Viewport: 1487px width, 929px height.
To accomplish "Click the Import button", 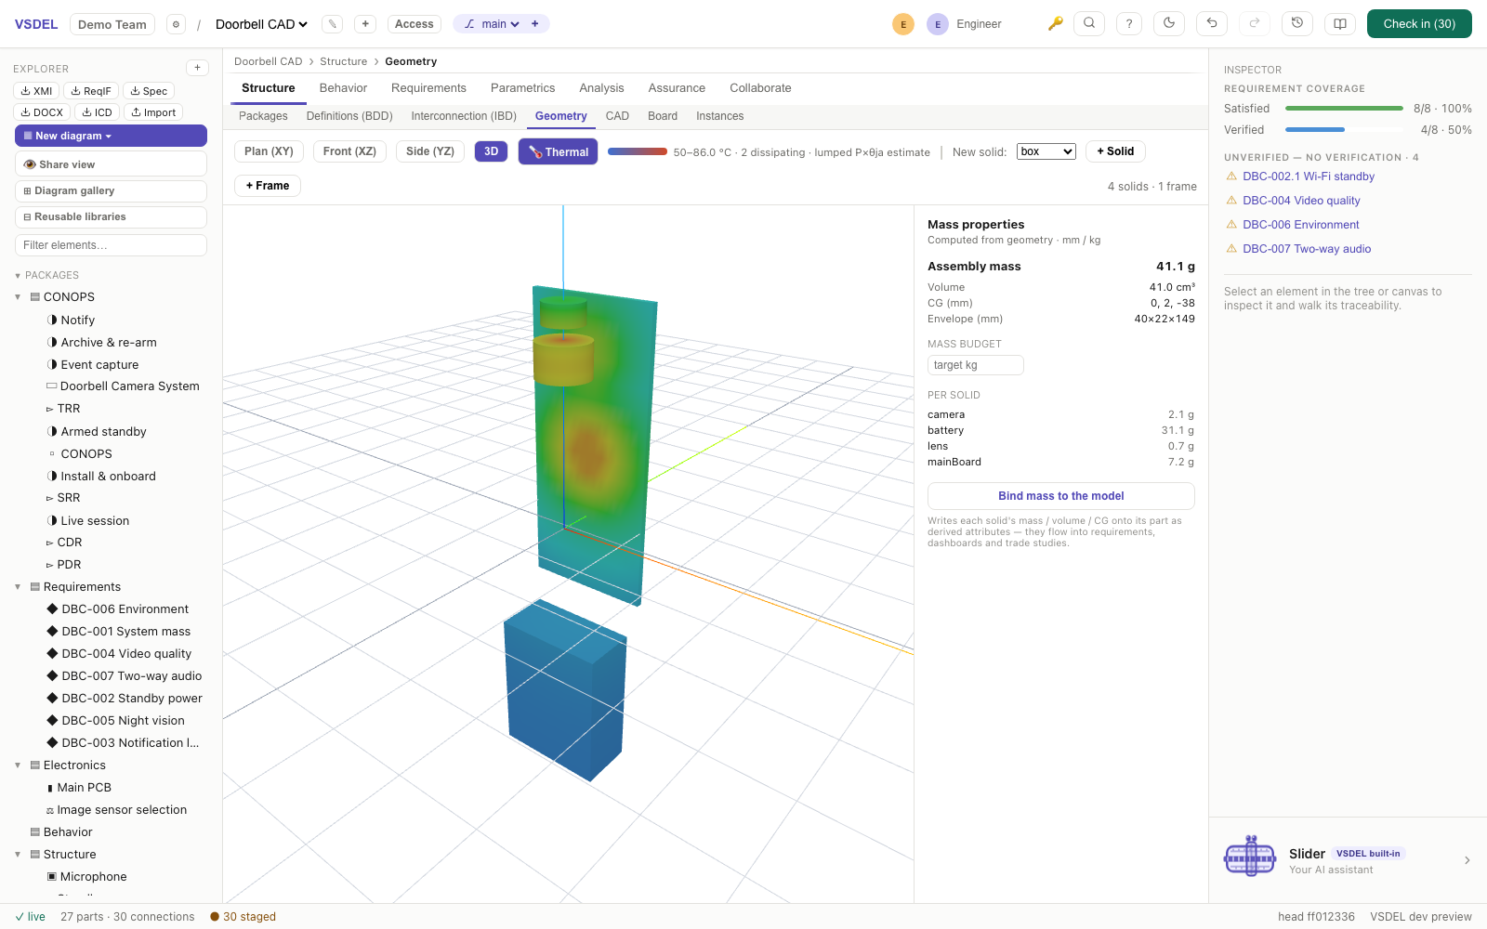I will 153,112.
